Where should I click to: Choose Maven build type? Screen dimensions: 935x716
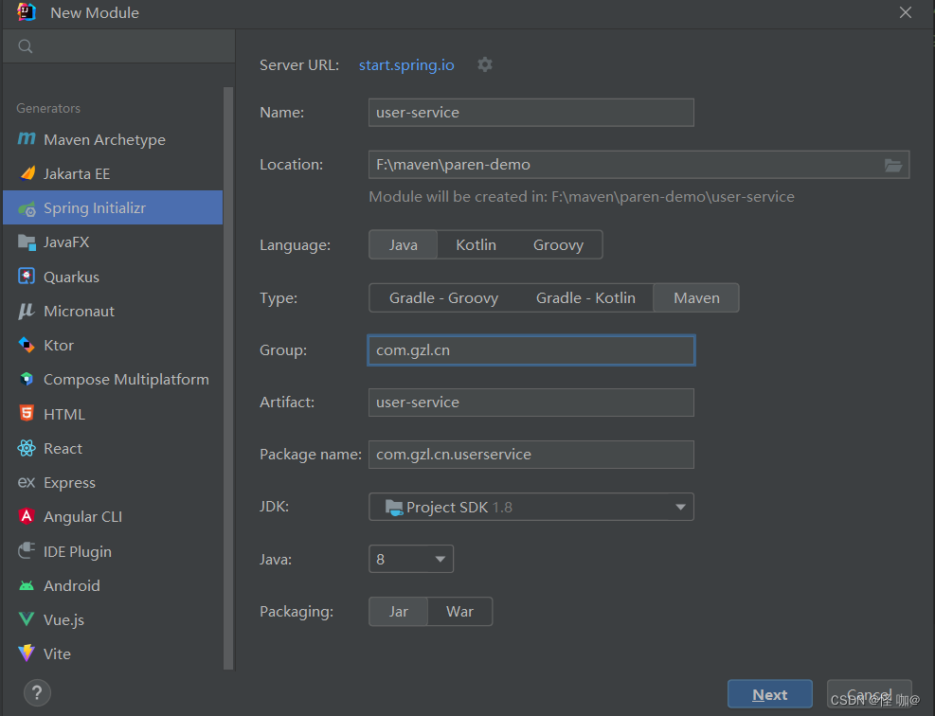pyautogui.click(x=696, y=298)
